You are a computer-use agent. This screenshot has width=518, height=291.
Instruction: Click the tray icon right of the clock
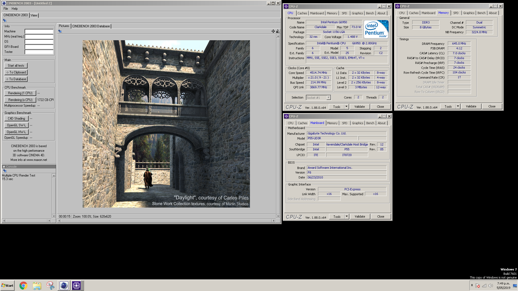point(515,286)
